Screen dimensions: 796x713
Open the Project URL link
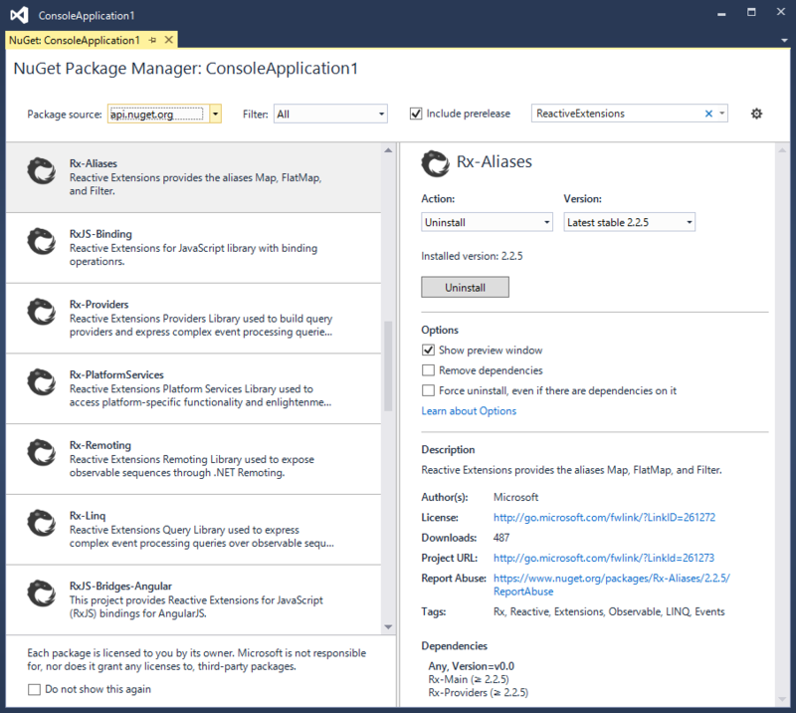[604, 558]
